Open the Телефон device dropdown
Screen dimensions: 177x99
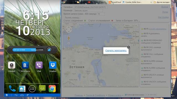90,7
